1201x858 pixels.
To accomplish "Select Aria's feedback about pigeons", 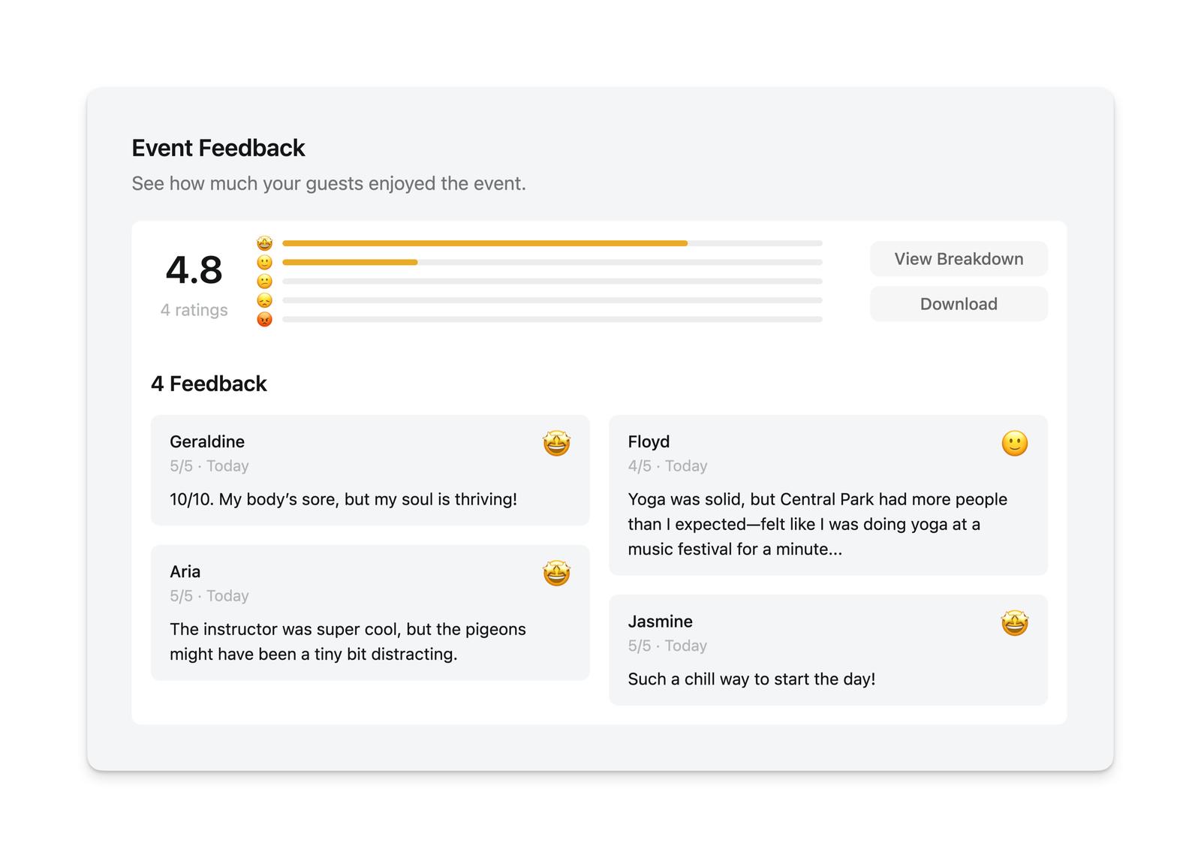I will [348, 642].
